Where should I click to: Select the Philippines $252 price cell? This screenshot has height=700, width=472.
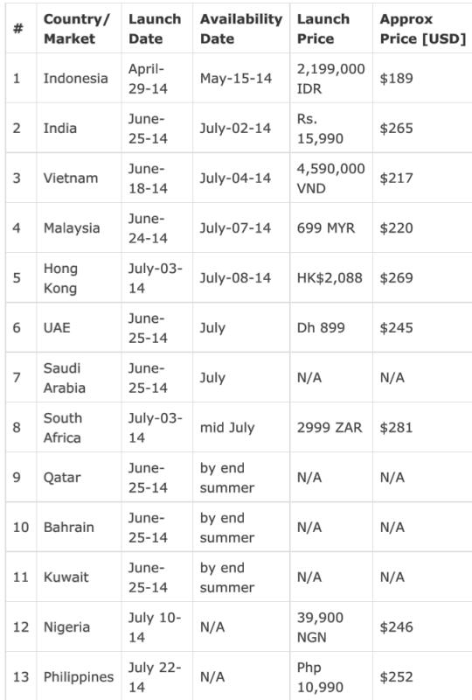click(x=396, y=677)
